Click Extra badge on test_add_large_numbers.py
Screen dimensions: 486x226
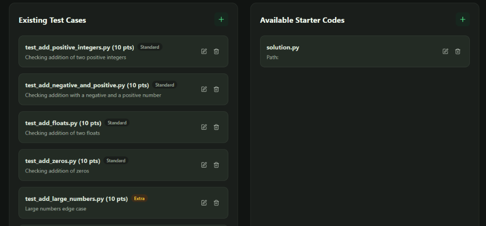tap(140, 199)
